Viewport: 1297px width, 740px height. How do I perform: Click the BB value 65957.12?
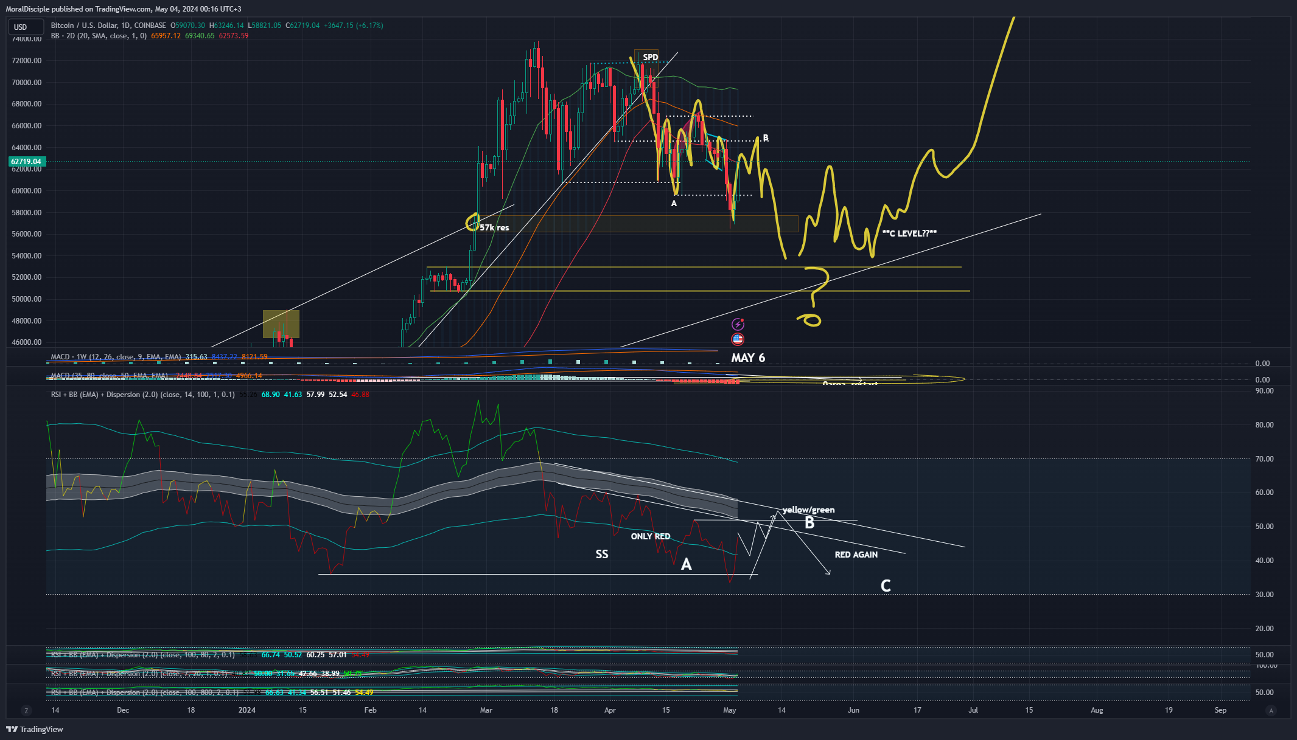pos(166,36)
